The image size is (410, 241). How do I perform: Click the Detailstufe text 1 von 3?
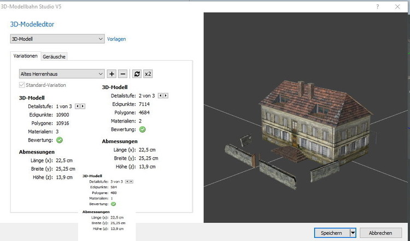[64, 107]
